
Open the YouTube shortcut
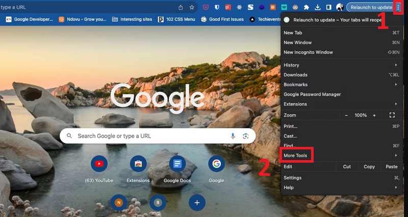point(99,164)
